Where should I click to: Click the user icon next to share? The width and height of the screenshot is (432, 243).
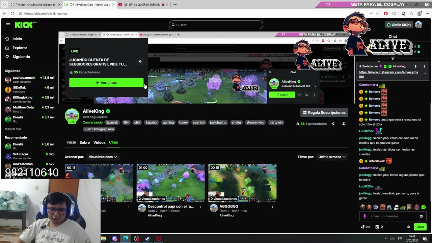click(344, 124)
